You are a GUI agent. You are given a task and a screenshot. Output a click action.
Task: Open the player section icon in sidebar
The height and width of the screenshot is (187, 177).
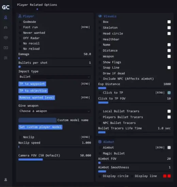tap(5, 17)
